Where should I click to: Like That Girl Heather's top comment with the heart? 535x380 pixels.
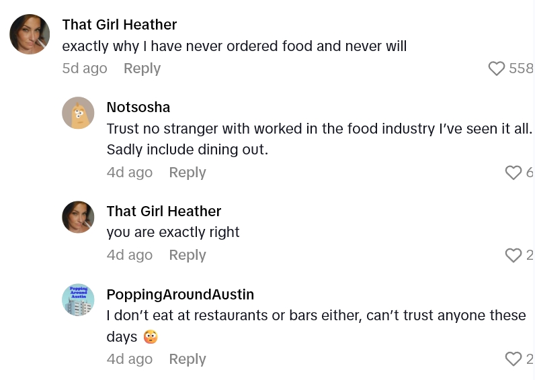pos(496,68)
